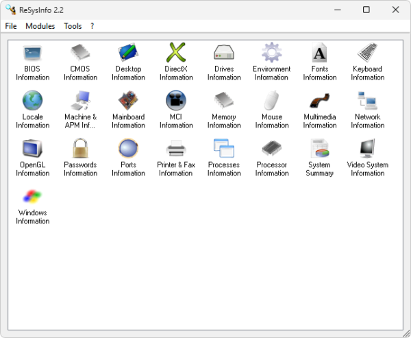Open the System Summary module

(320, 149)
